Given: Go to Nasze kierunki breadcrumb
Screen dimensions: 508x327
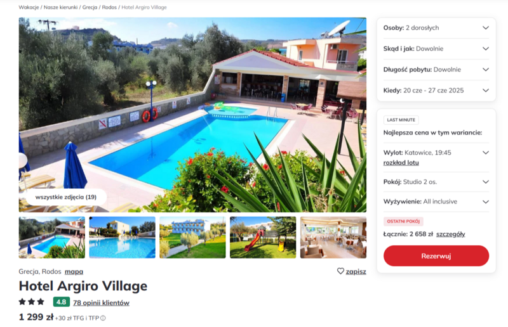Looking at the screenshot, I should (x=60, y=7).
